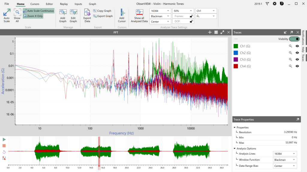Pop out the Traces panel

(x=291, y=32)
